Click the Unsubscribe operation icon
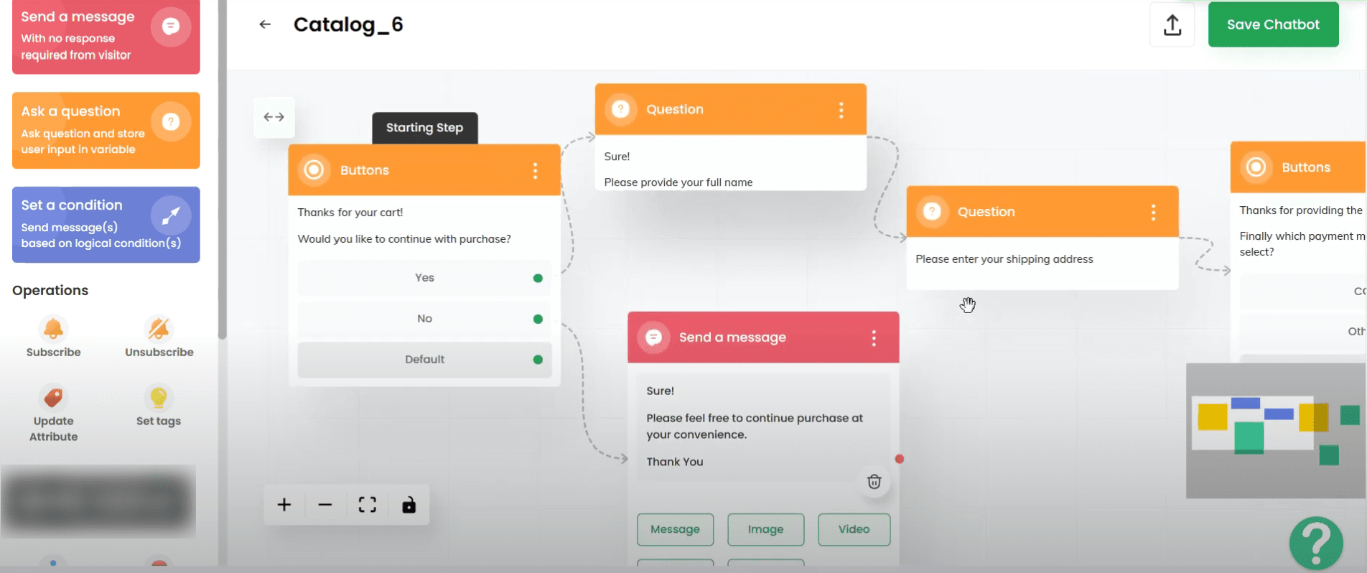 (159, 330)
